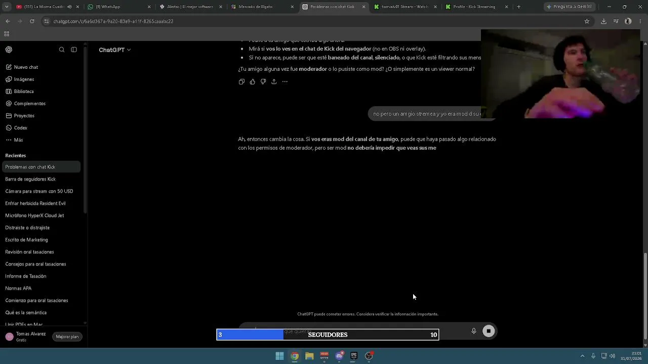
Task: Switch to the WhatsApp tab
Action: click(x=119, y=7)
